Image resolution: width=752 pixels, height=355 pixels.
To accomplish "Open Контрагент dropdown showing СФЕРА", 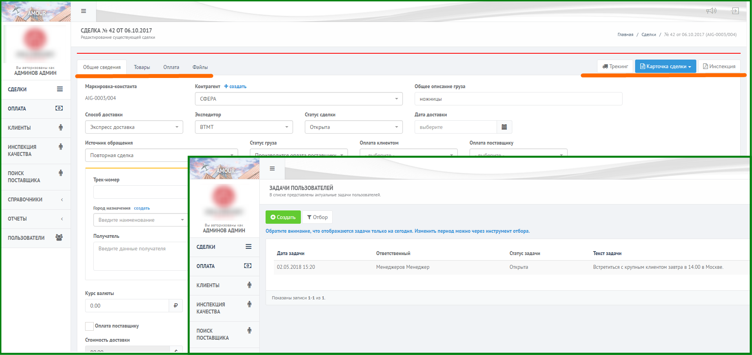I will (299, 99).
